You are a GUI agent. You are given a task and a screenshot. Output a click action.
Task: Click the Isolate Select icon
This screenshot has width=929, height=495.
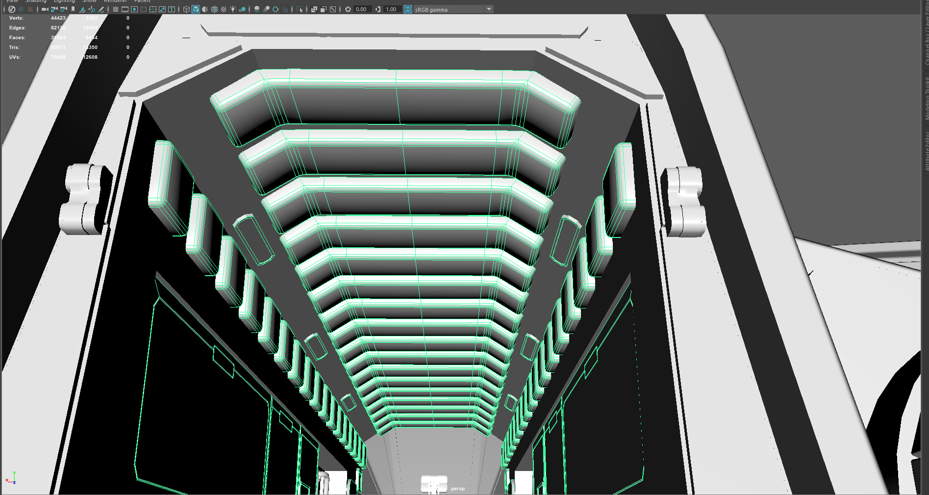point(300,9)
